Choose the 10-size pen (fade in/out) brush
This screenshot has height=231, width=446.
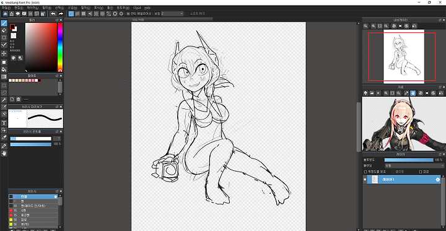pos(33,206)
